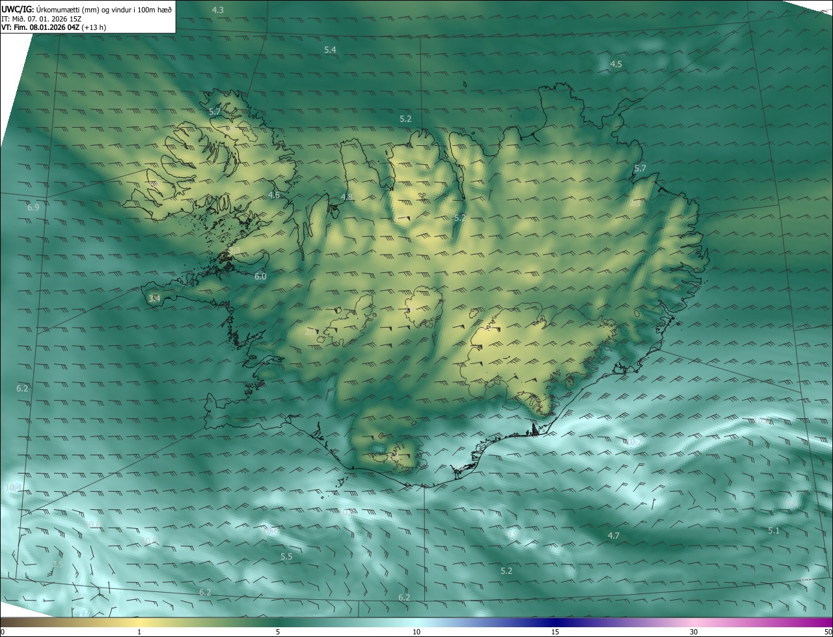
Task: Click the map value label '3.4'
Action: coord(154,298)
